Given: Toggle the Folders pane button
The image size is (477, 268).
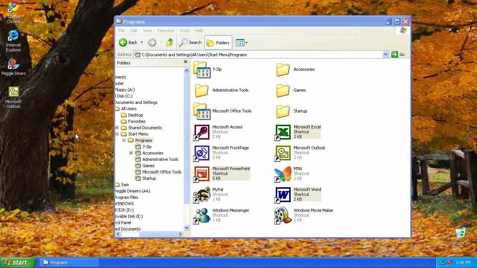Looking at the screenshot, I should coord(218,42).
